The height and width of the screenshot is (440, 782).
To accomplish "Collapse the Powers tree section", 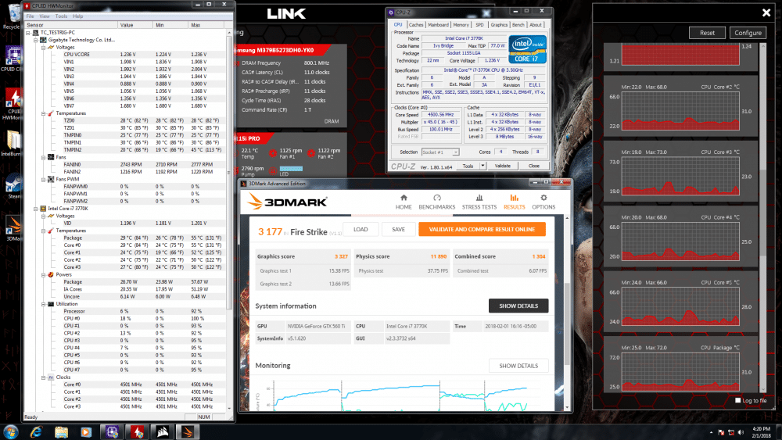I will 43,275.
